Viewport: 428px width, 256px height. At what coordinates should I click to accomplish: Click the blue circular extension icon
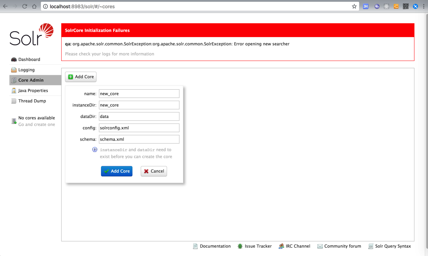pos(416,7)
